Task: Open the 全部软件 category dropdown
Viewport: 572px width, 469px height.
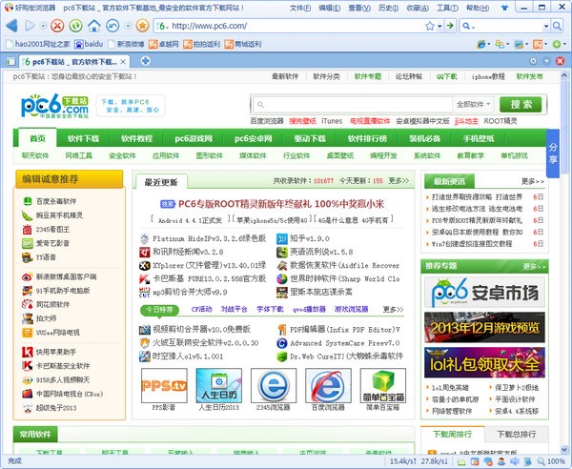Action: click(x=474, y=104)
